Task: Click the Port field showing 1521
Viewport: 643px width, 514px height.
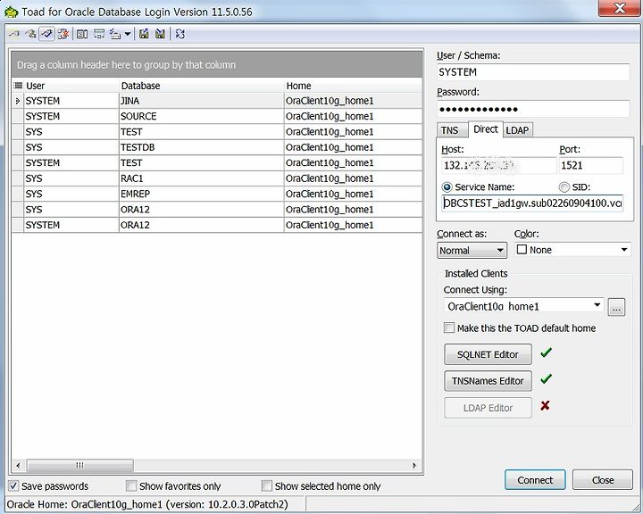Action: (591, 165)
